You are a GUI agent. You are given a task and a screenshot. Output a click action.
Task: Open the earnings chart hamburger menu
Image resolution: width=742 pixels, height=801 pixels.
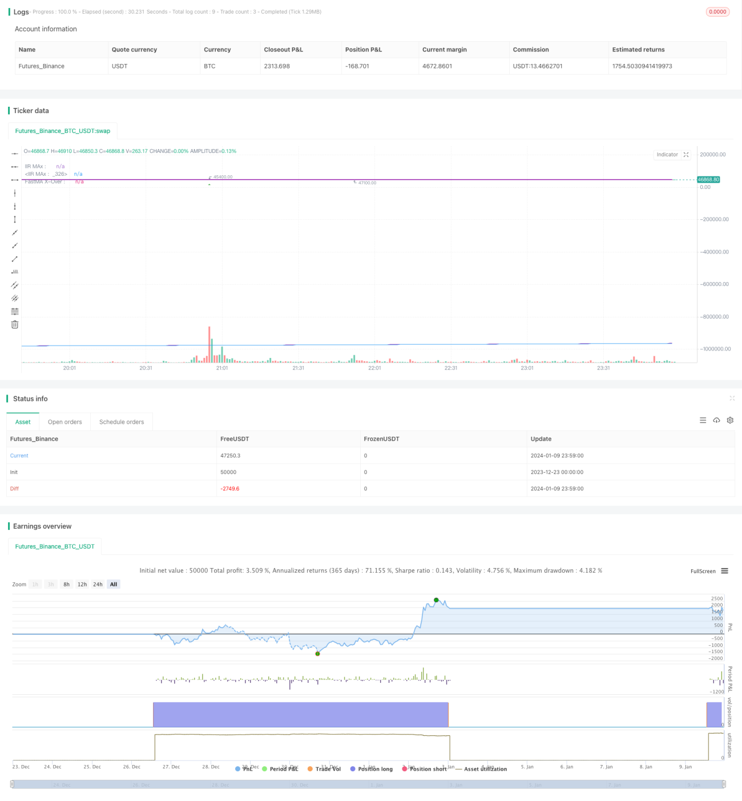click(x=724, y=571)
